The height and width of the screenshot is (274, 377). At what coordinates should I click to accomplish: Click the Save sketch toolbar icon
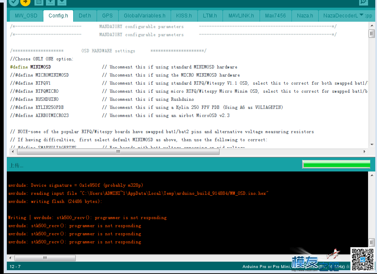click(x=62, y=2)
